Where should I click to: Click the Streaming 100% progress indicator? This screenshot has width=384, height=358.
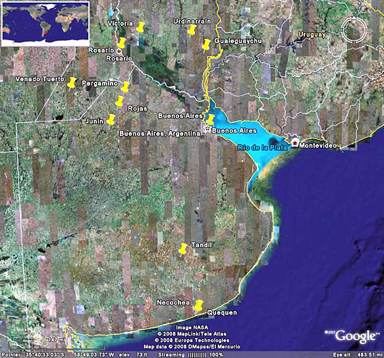(x=190, y=355)
